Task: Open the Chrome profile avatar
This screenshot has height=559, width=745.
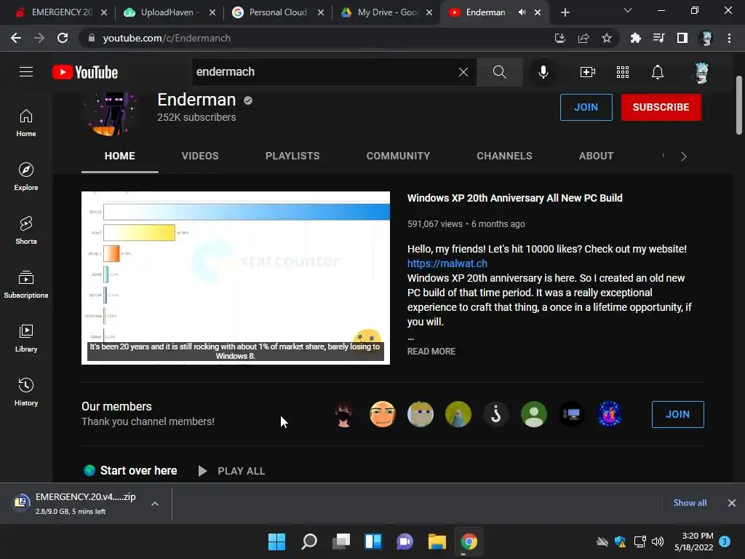Action: (706, 38)
